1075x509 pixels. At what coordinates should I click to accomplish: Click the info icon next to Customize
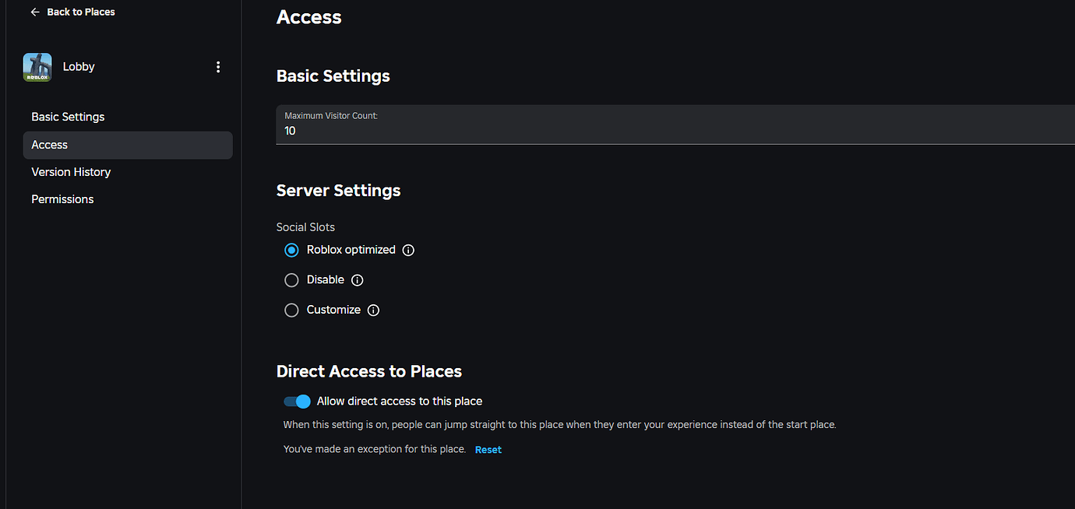tap(372, 310)
